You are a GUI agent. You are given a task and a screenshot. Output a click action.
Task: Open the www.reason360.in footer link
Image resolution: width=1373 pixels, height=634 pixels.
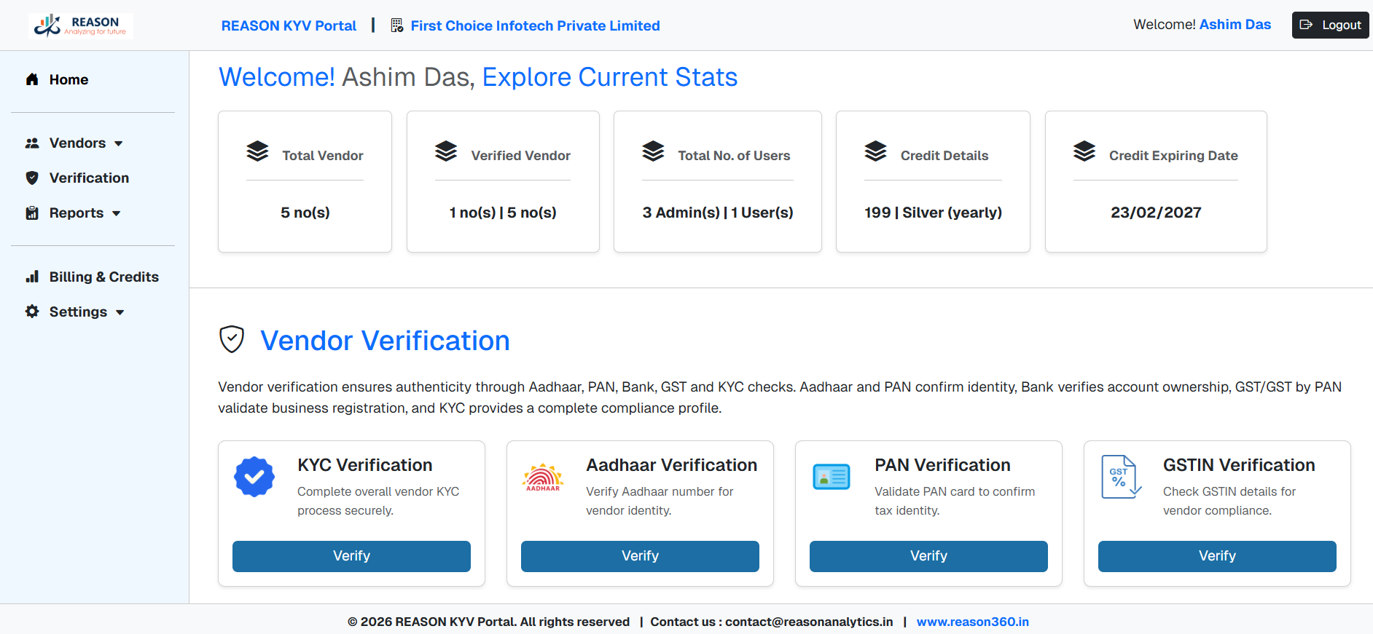click(972, 622)
